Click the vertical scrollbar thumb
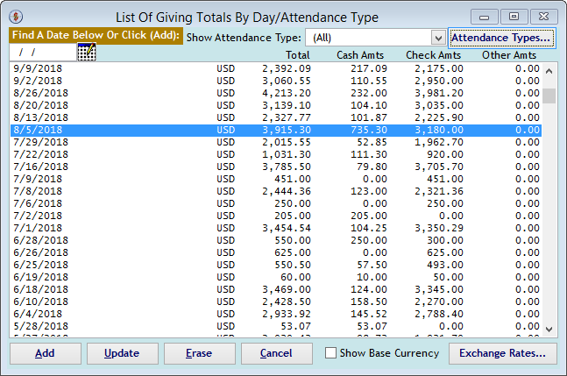Viewport: 567px width, 376px height. [549, 96]
